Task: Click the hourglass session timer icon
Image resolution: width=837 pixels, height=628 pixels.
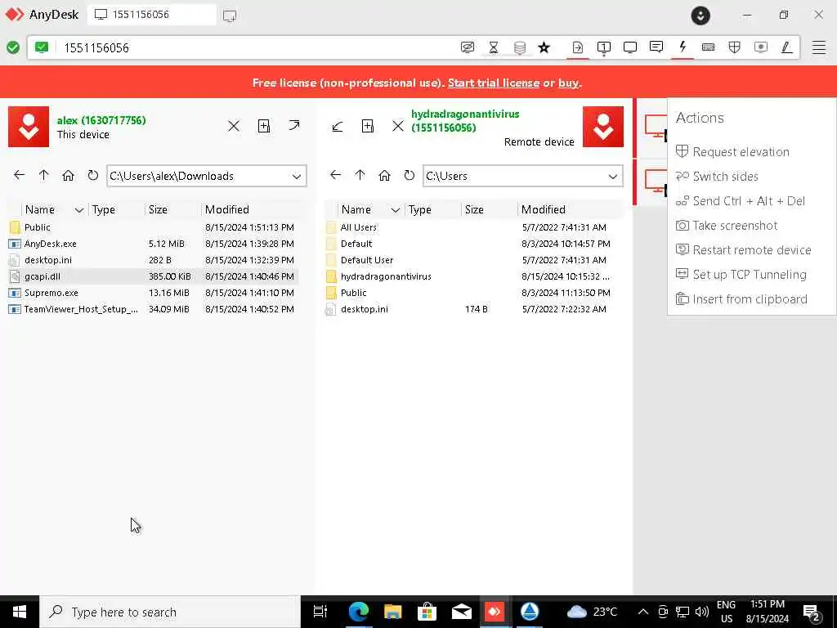Action: (x=493, y=47)
